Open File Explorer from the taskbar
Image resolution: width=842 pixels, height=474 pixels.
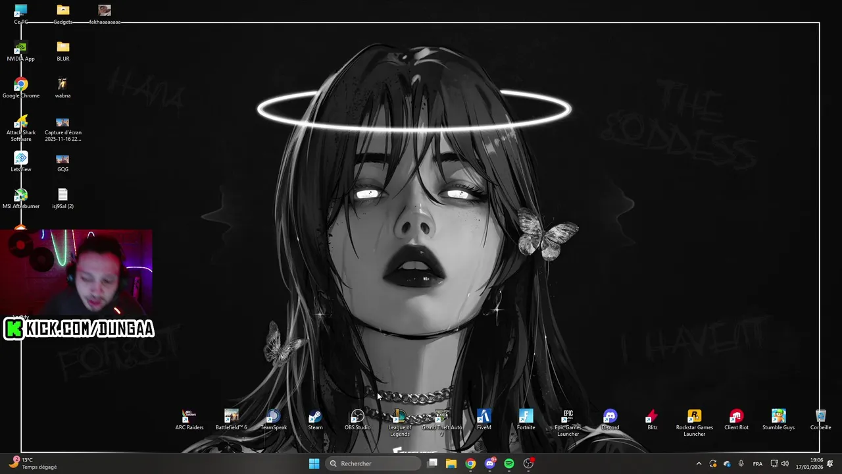point(451,463)
